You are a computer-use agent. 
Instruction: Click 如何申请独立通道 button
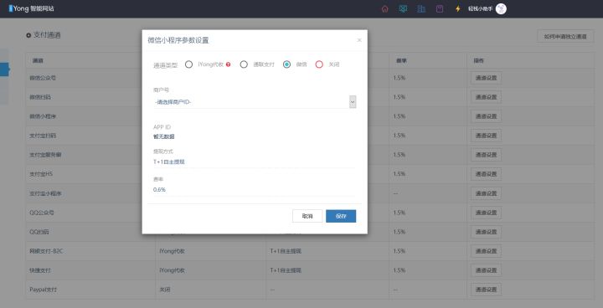click(x=565, y=37)
